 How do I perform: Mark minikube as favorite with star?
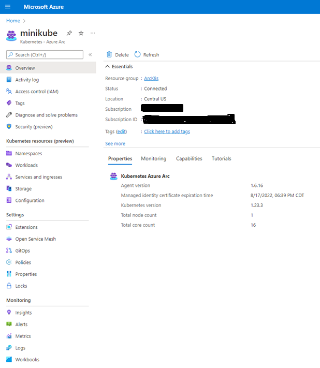81,33
